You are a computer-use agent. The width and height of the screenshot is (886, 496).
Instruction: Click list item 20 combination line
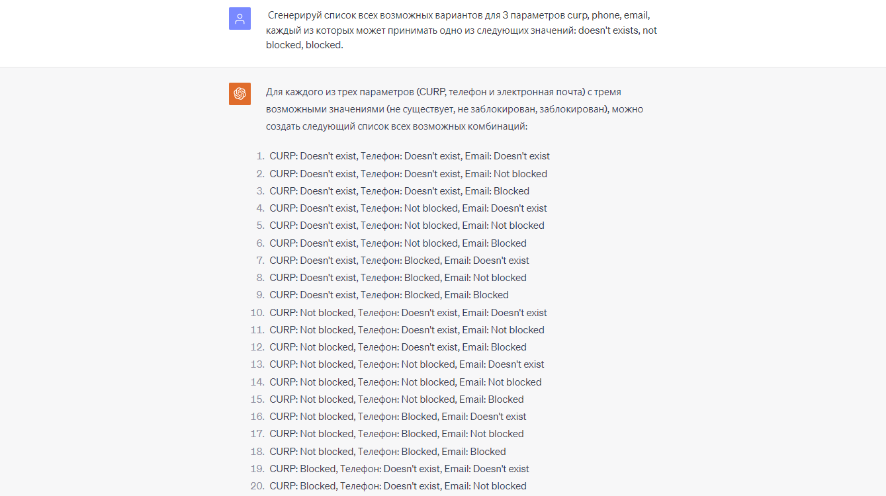pos(398,486)
